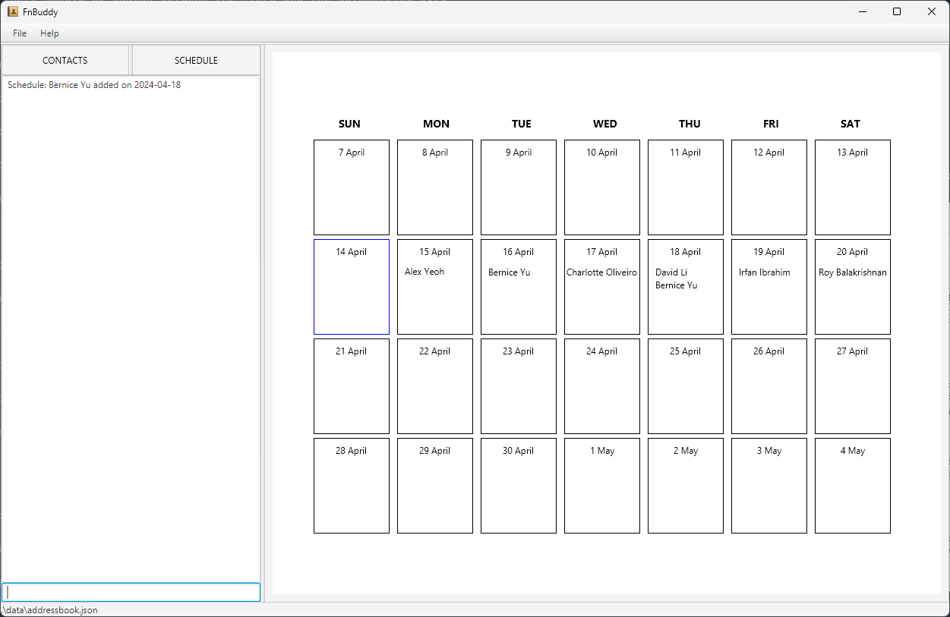This screenshot has width=950, height=617.
Task: Click Alex Yeoh on 15 April
Action: (x=425, y=272)
